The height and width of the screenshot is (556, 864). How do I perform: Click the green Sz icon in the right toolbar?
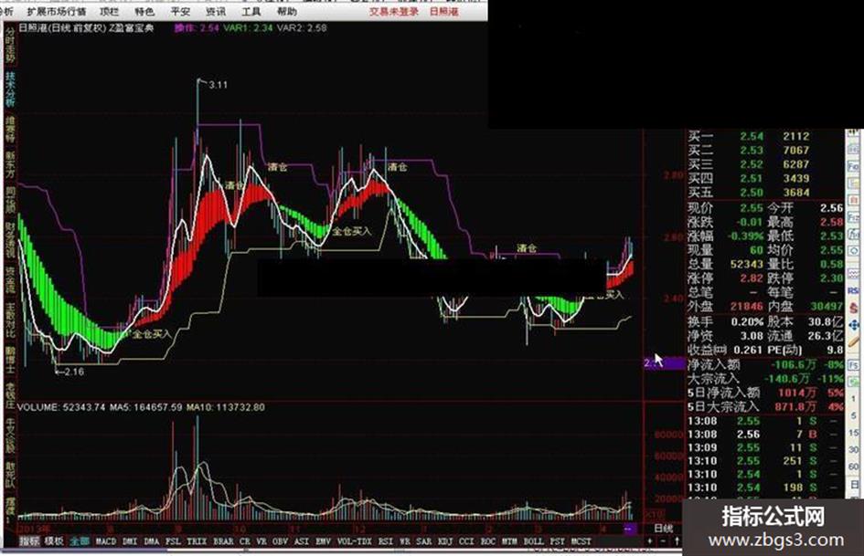pyautogui.click(x=854, y=382)
